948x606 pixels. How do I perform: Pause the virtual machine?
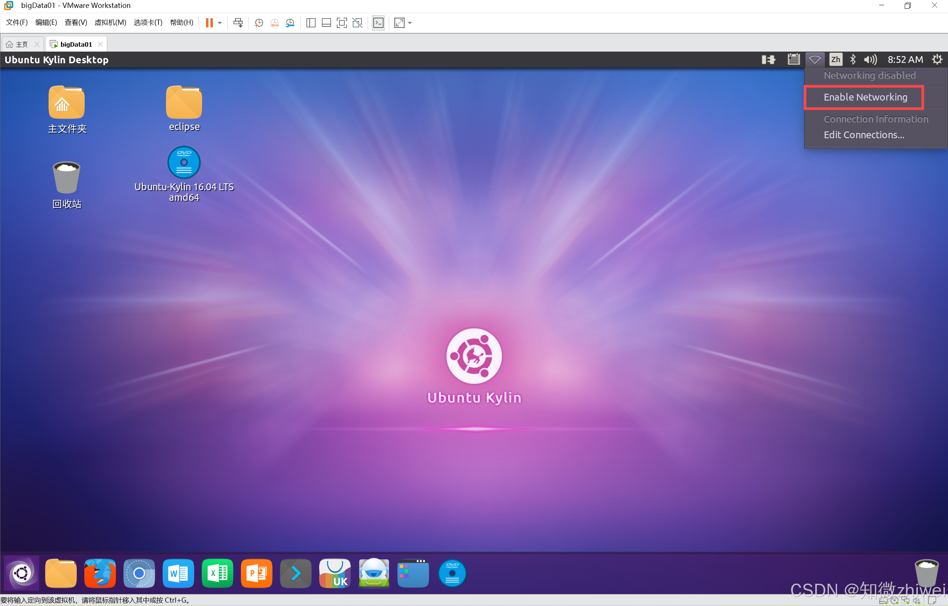tap(209, 23)
